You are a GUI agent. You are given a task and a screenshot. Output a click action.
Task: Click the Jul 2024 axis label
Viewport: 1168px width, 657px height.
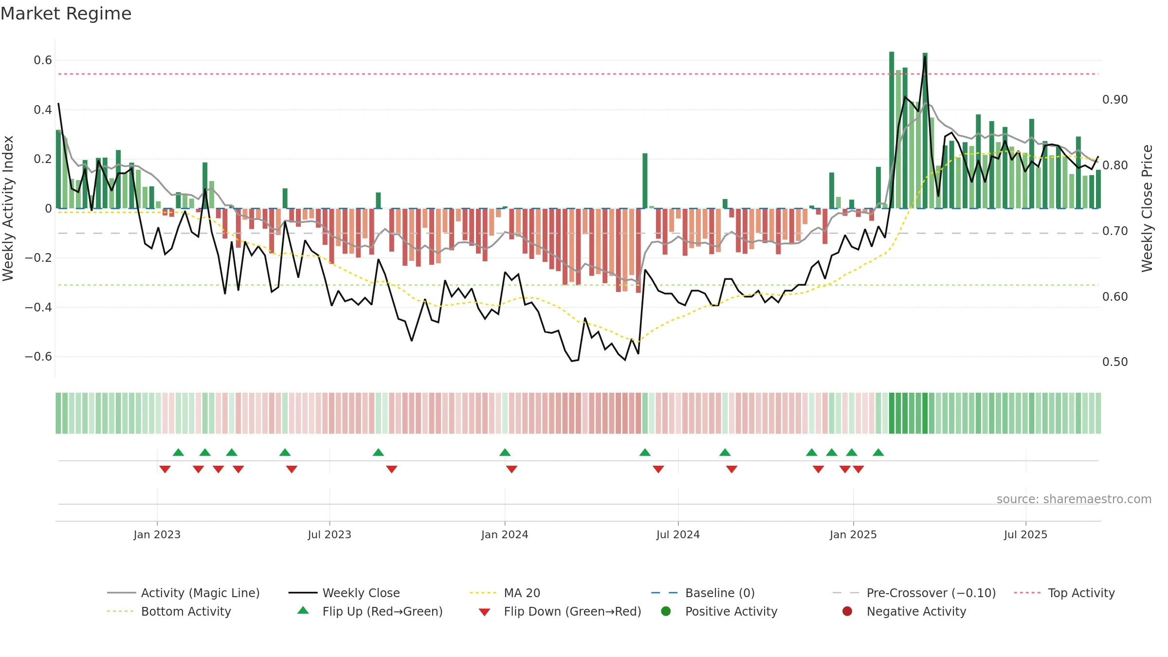pyautogui.click(x=678, y=534)
